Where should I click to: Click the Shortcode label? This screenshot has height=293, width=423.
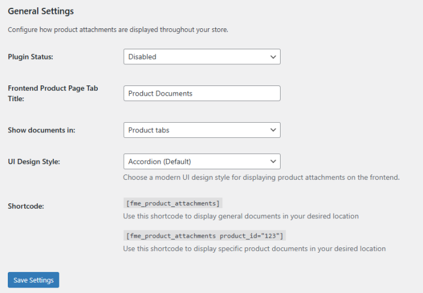click(x=26, y=206)
